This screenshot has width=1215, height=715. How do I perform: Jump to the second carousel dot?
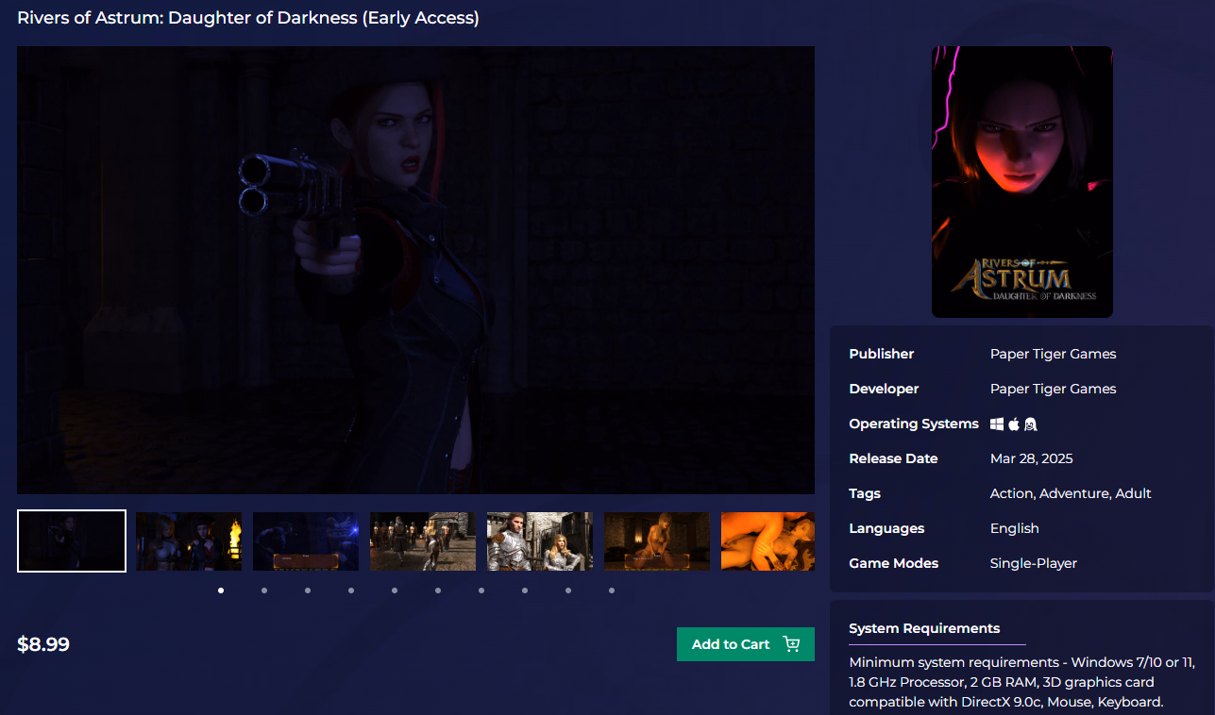(x=264, y=590)
